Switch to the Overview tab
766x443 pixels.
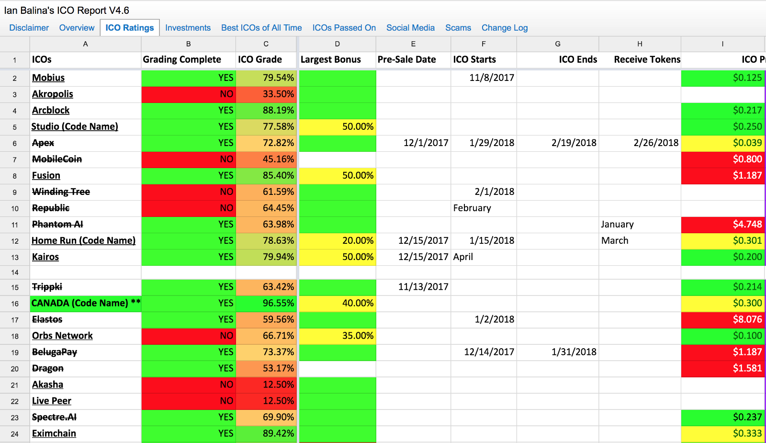77,28
